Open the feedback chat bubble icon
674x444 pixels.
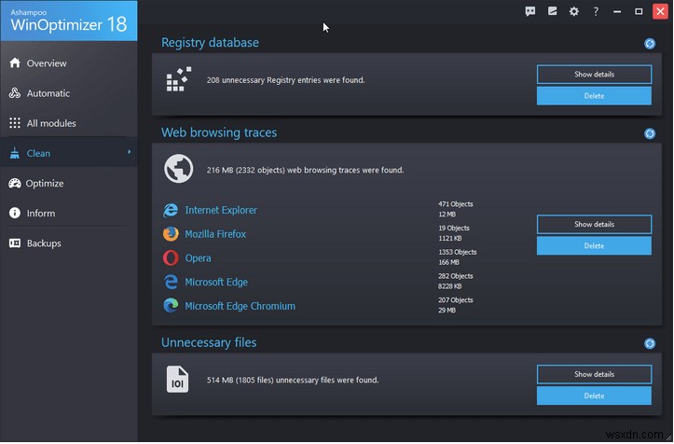[530, 11]
